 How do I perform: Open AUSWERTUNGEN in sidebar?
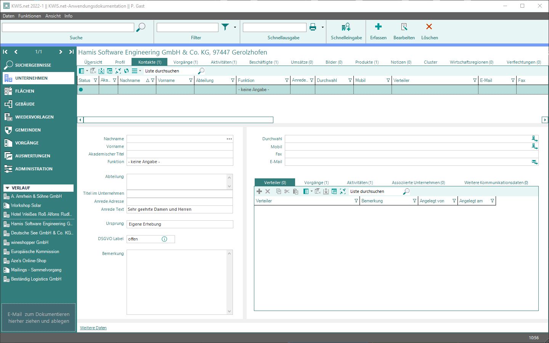coord(38,156)
